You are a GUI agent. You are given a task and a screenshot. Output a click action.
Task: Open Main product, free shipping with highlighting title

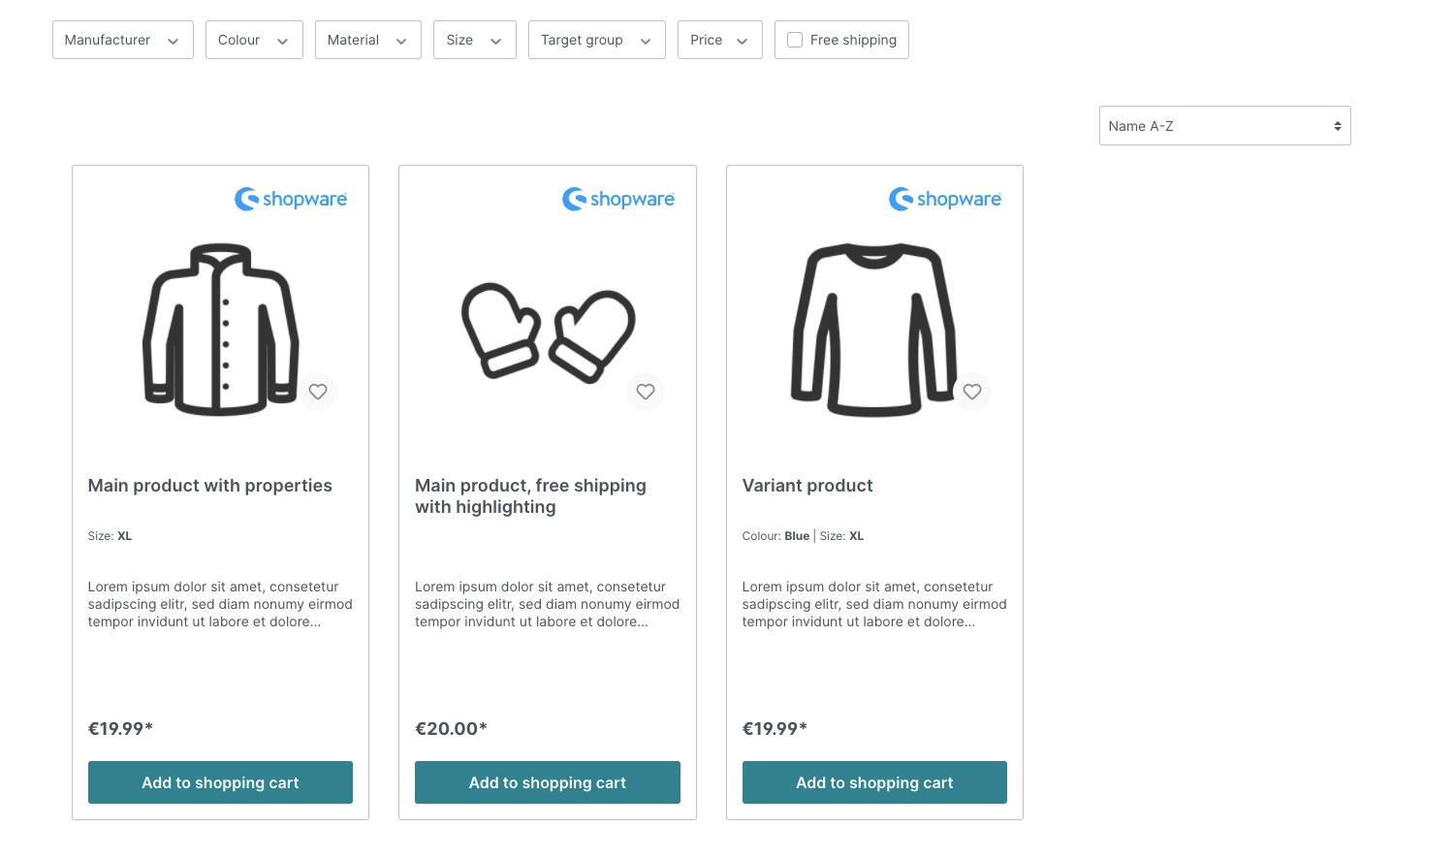tap(530, 496)
